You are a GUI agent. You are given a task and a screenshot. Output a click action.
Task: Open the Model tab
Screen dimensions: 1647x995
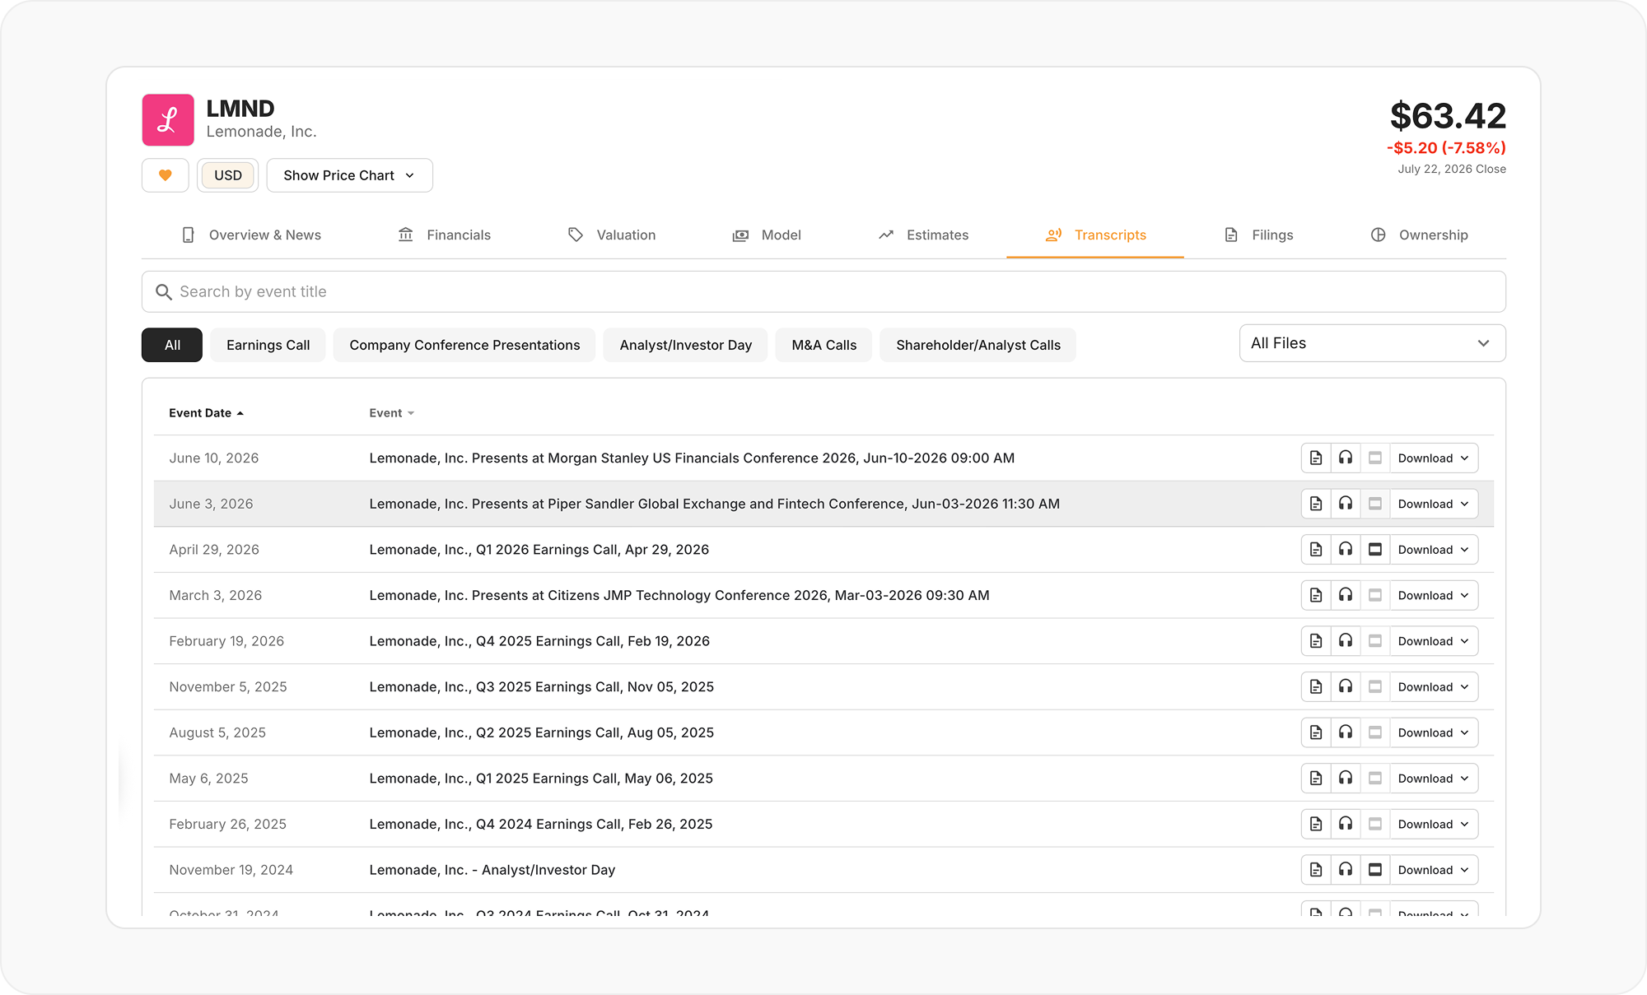pos(767,235)
